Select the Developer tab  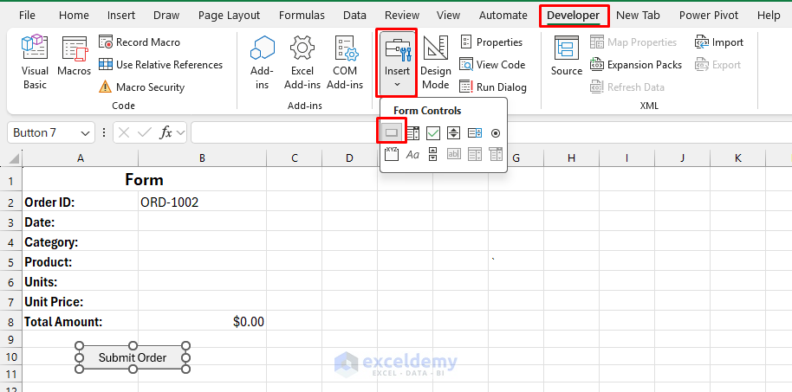(x=574, y=16)
